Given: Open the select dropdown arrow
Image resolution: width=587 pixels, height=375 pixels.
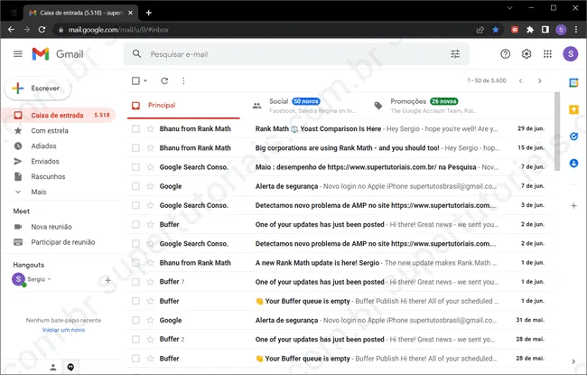Looking at the screenshot, I should [145, 80].
